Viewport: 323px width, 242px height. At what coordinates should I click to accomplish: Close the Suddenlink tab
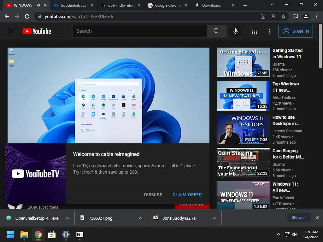click(x=92, y=5)
